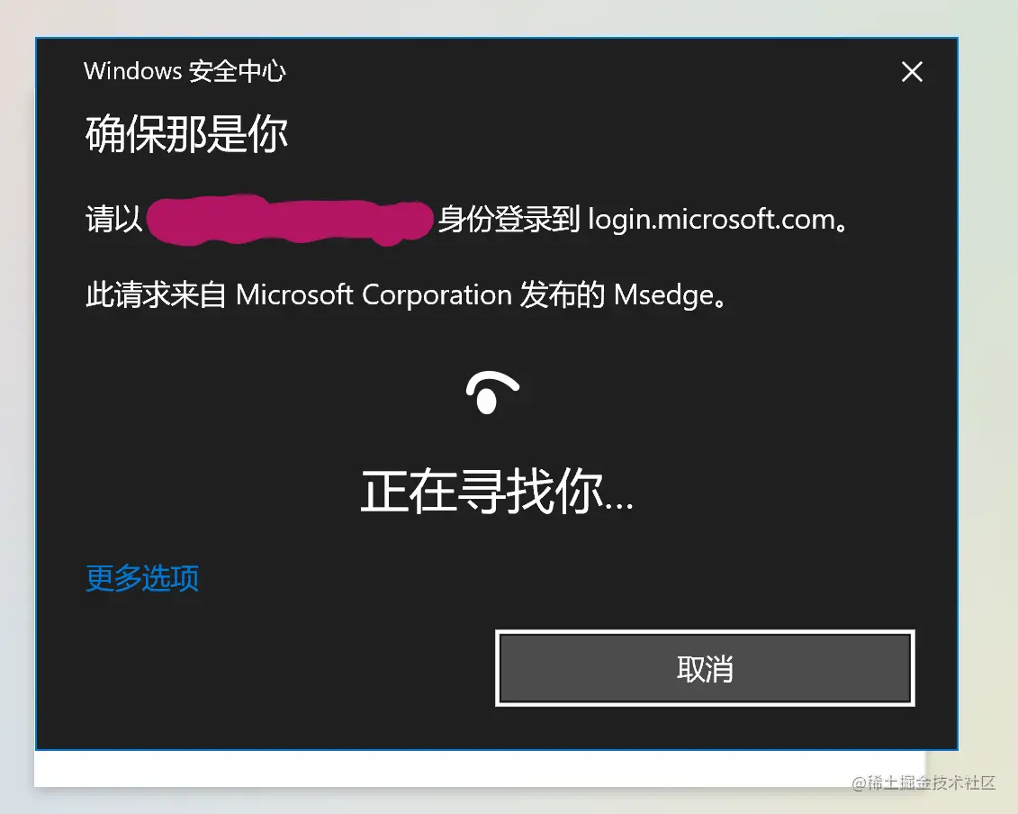Click the white strip beneath the dialog
Viewport: 1018px width, 814px height.
481,768
